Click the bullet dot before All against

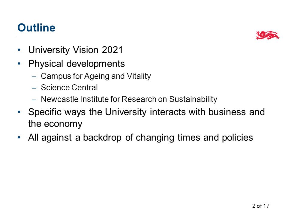pos(19,137)
